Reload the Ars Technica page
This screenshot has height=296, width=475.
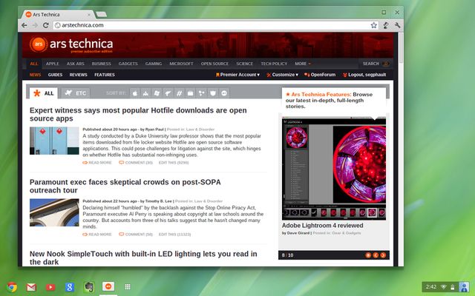coord(46,25)
